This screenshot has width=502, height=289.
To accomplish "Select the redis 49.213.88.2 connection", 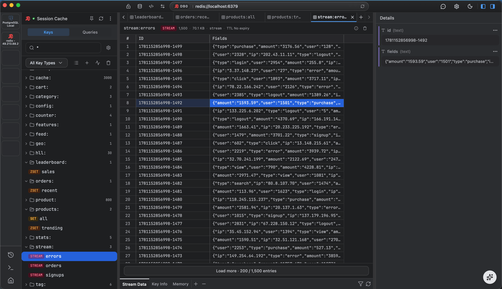I will tap(11, 39).
